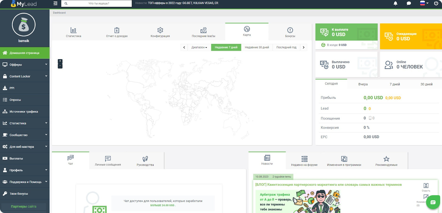The height and width of the screenshot is (213, 442).
Task: Open the Конфигурация gear icon
Action: pos(160,30)
